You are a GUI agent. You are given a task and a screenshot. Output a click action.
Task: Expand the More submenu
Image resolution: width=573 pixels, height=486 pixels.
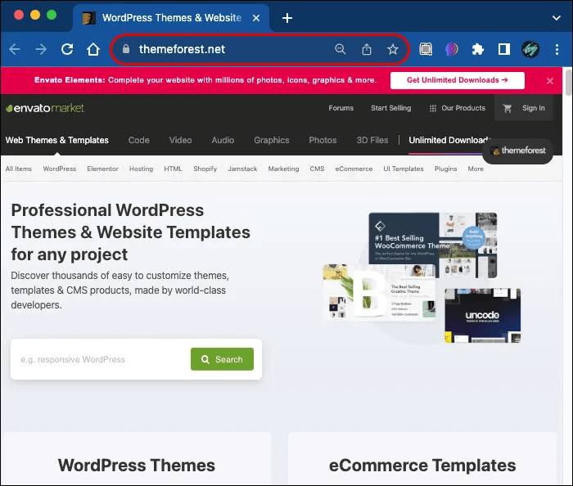476,169
